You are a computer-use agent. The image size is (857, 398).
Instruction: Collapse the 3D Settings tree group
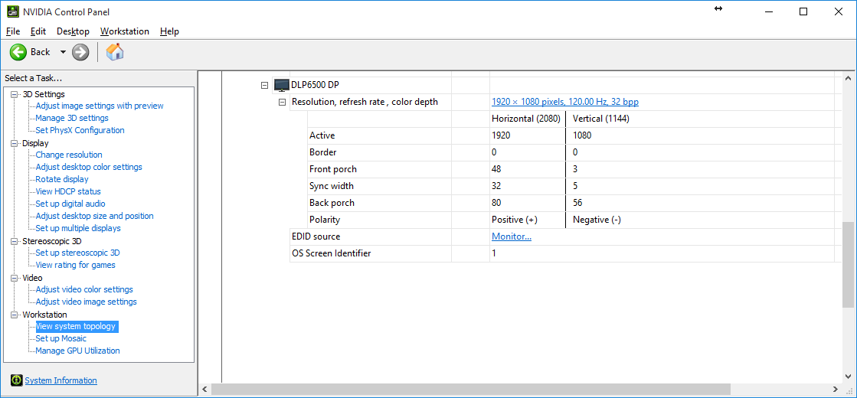(14, 94)
